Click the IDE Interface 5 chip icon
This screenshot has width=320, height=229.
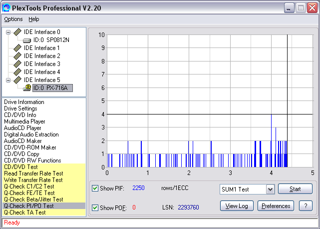pos(17,80)
